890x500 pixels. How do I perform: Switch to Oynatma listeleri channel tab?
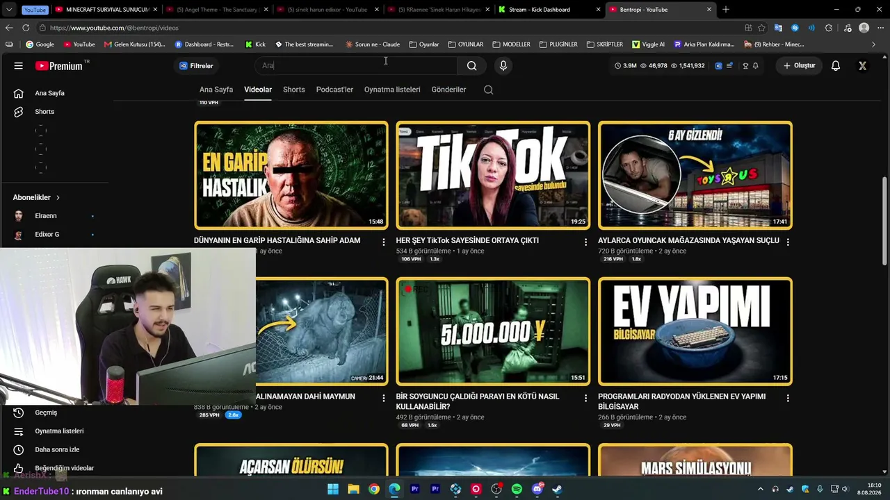tap(392, 90)
